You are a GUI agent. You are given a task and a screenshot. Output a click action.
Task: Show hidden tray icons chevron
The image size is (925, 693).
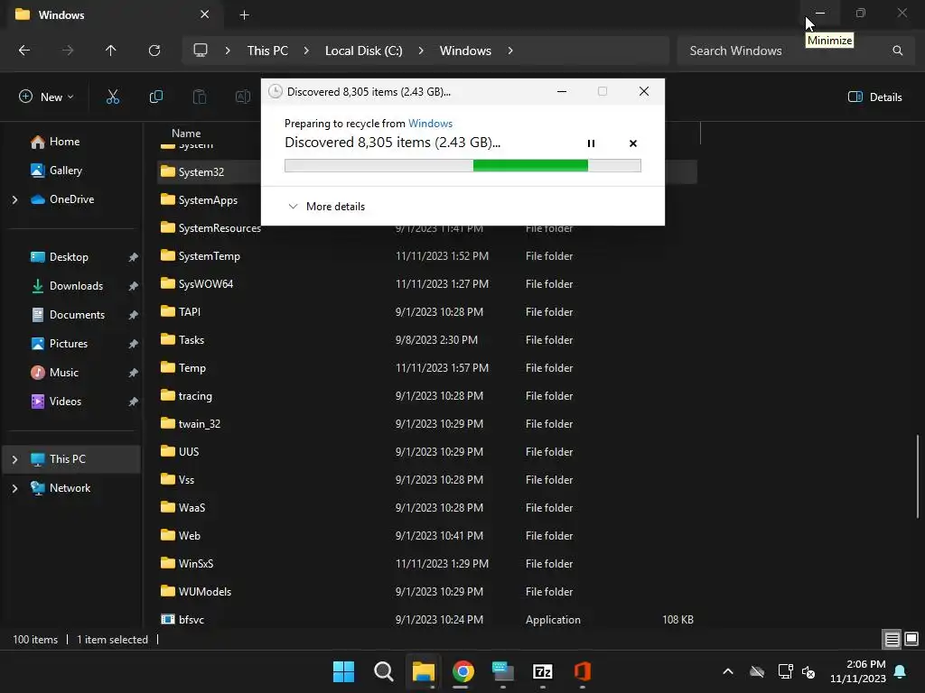[x=728, y=671]
